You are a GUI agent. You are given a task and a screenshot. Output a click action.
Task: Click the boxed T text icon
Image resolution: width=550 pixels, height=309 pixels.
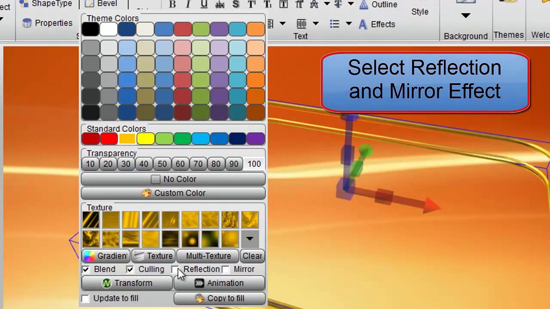pos(284,4)
